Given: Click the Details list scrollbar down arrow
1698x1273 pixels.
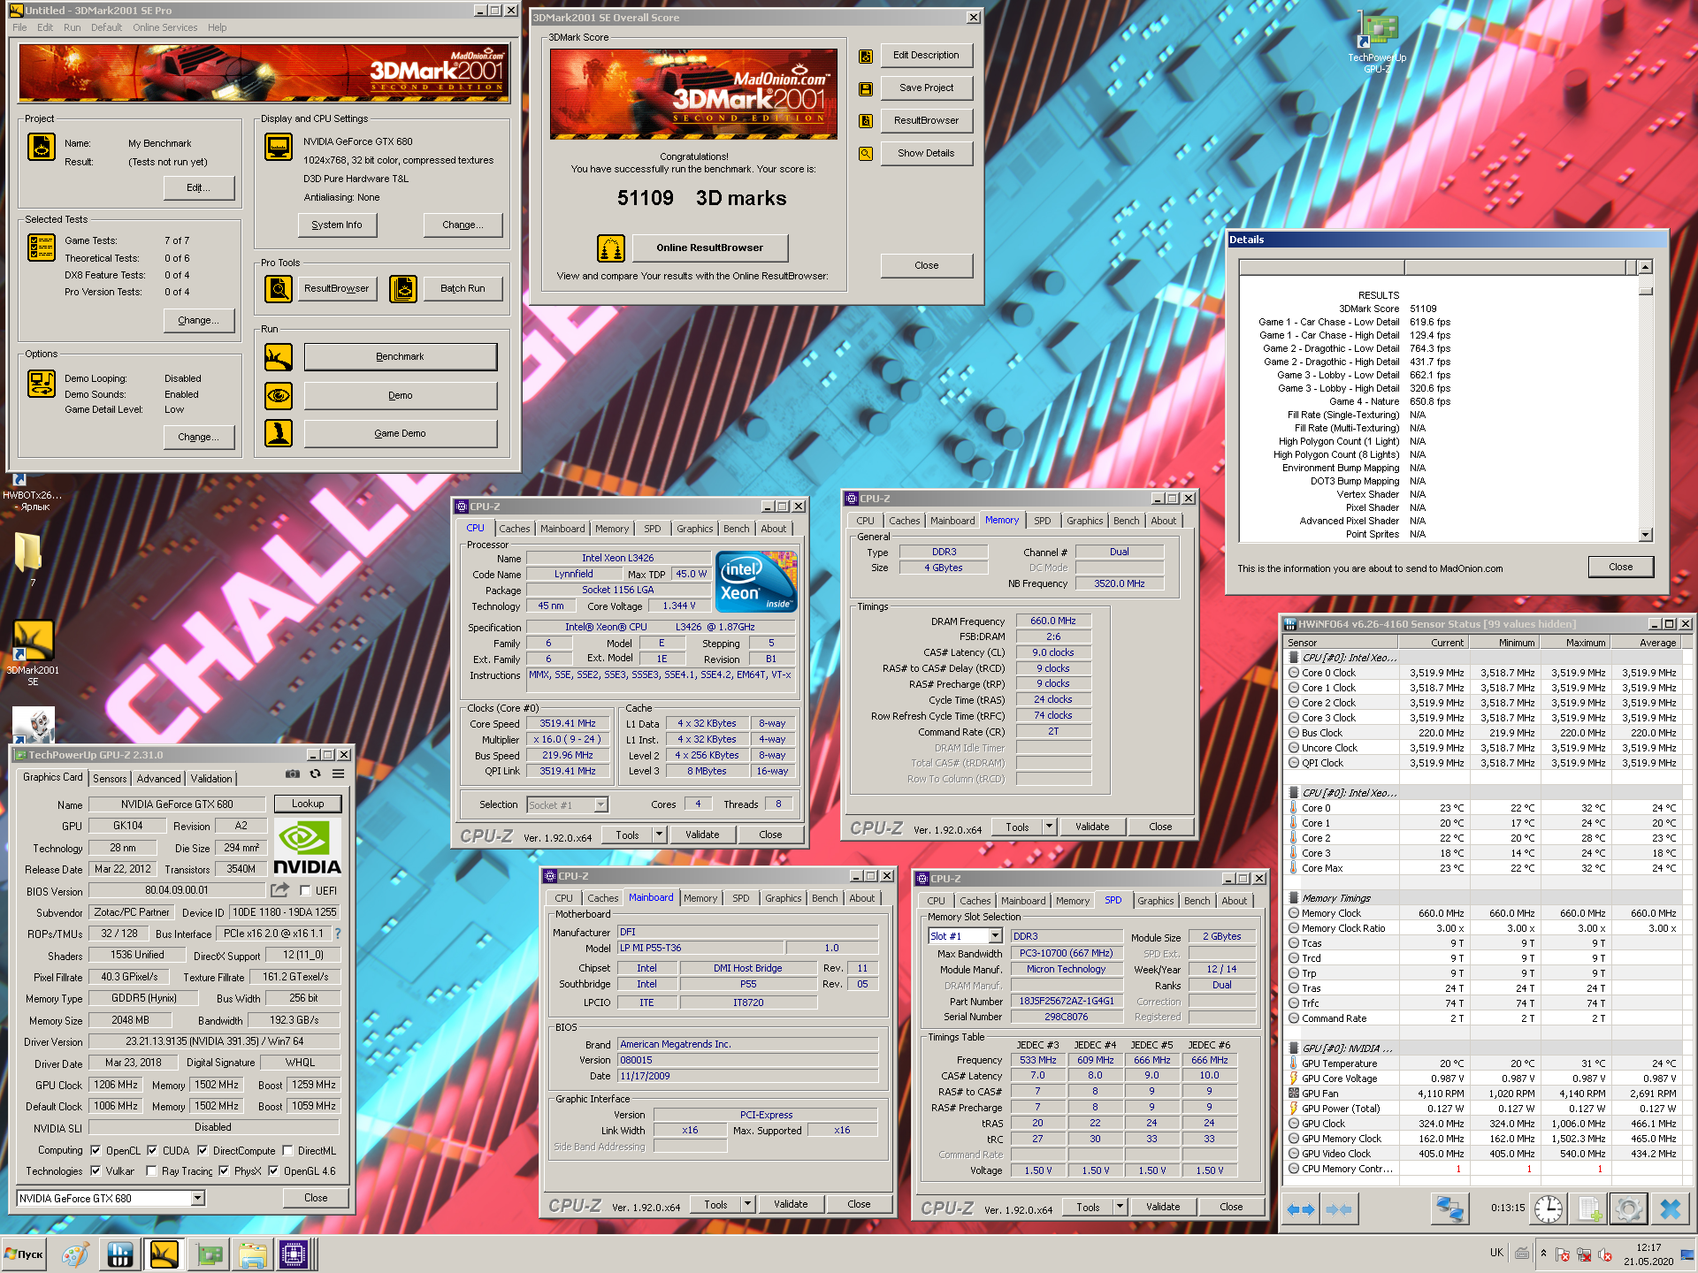Looking at the screenshot, I should [x=1646, y=535].
